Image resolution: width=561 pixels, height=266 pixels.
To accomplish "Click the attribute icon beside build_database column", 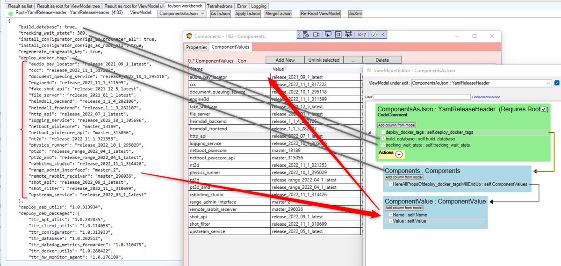I will [x=383, y=139].
